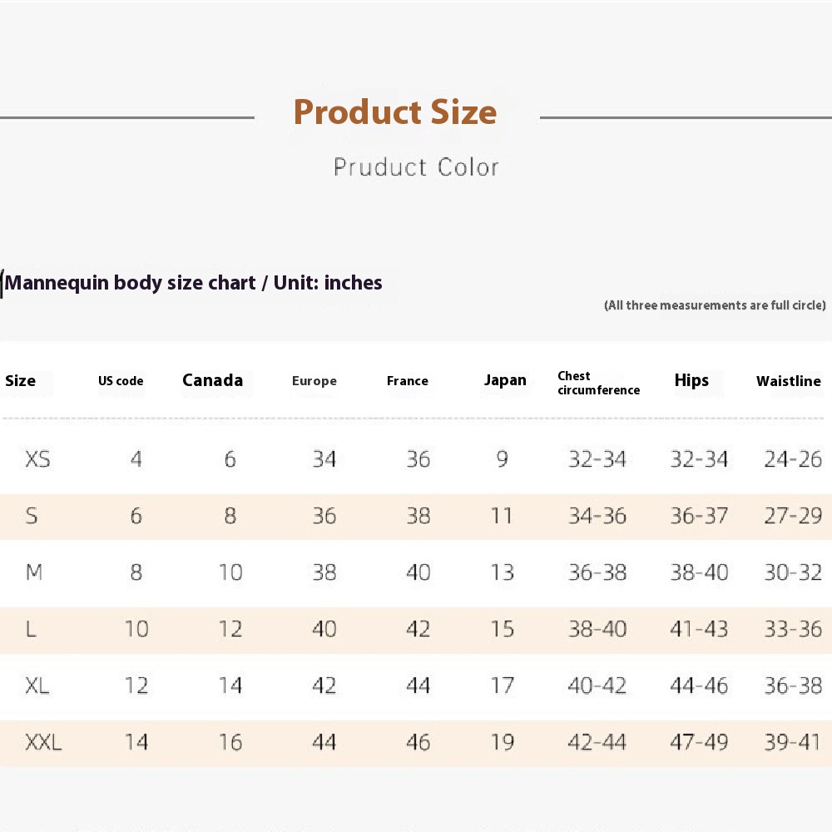This screenshot has height=832, width=832.
Task: Select the 47-49 hips value for XXL
Action: pyautogui.click(x=699, y=742)
